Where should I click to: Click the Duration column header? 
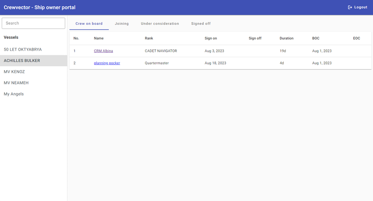[286, 38]
